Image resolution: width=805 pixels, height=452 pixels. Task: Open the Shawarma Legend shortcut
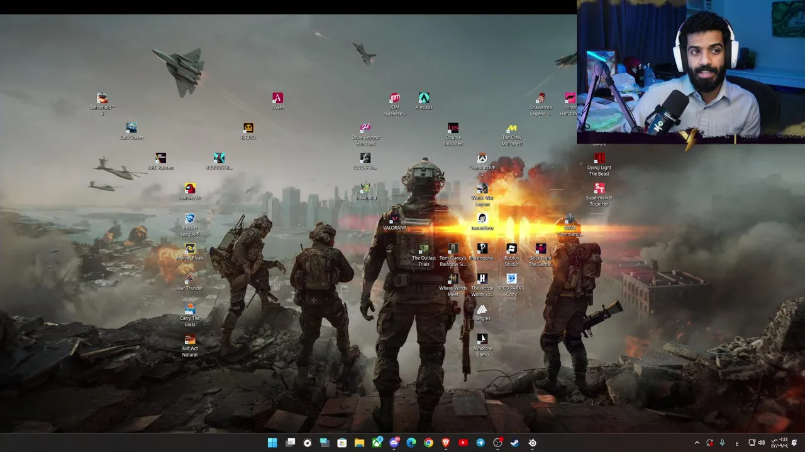click(541, 104)
